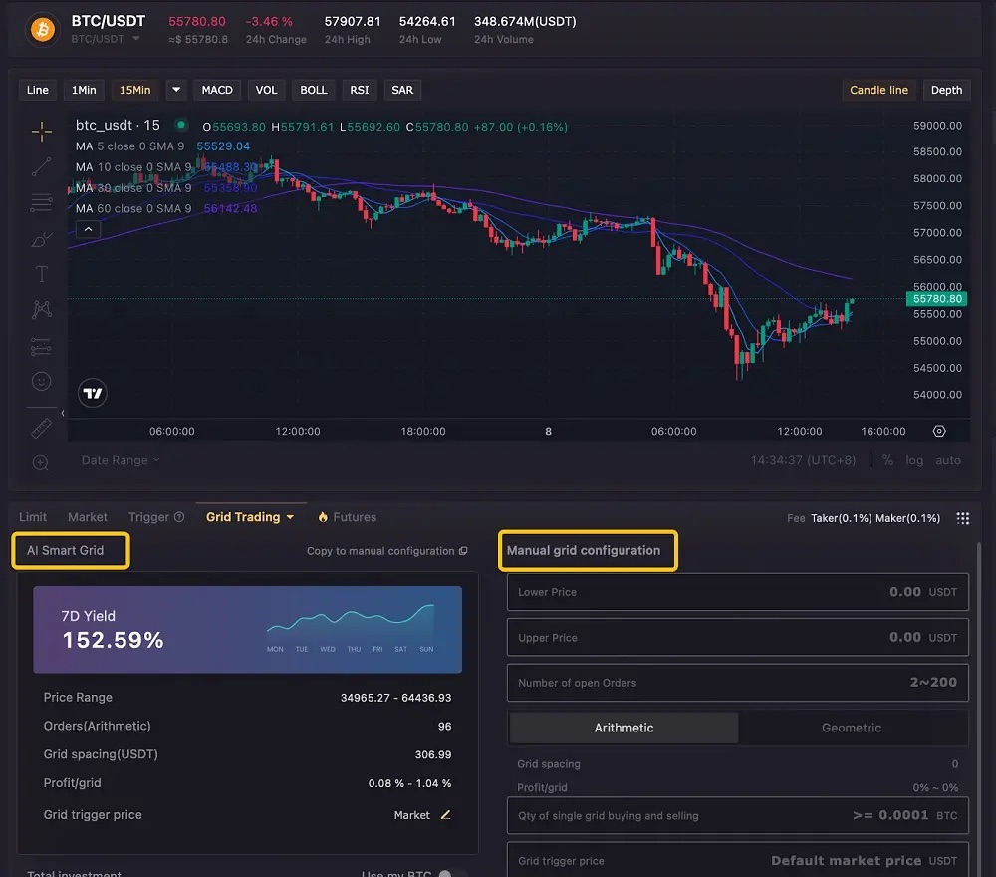Open the time interval dropdown arrow
Screen dimensions: 996x877
[x=176, y=90]
